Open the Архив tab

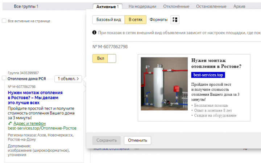tap(239, 7)
